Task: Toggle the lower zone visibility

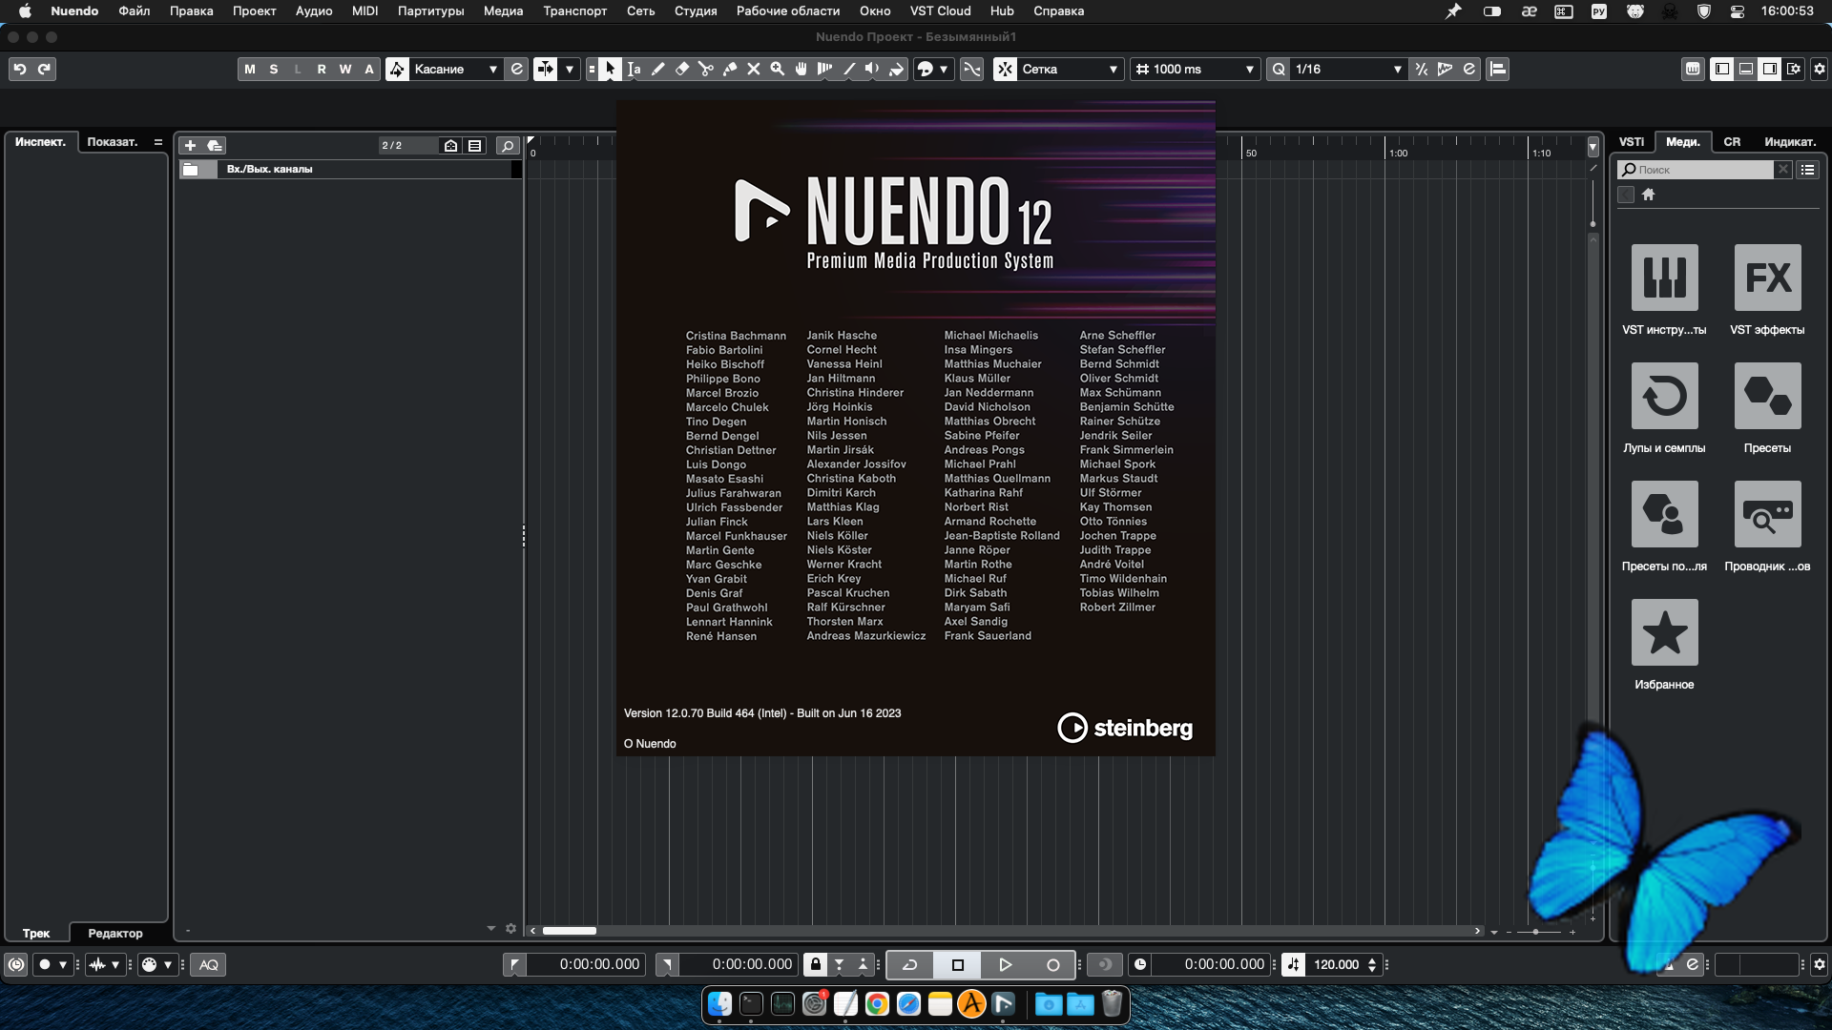Action: pyautogui.click(x=1745, y=69)
